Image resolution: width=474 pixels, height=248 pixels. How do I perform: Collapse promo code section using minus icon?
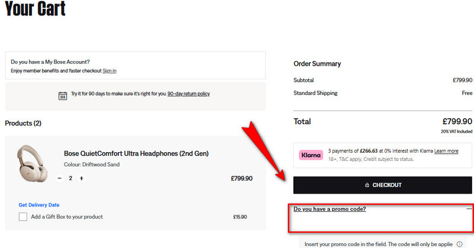coord(469,209)
